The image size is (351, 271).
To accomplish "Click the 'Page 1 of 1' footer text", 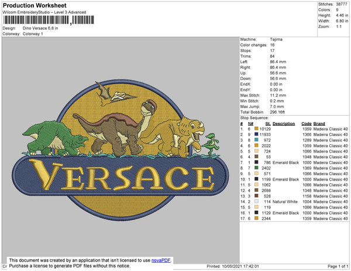I will tap(338, 266).
